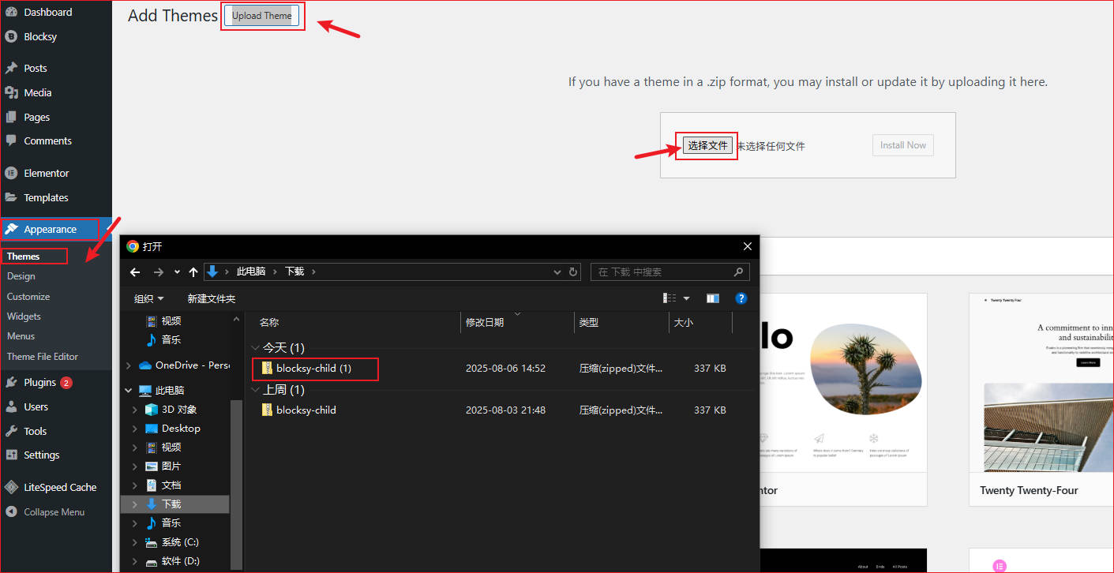Image resolution: width=1114 pixels, height=573 pixels.
Task: Click the Install Now button
Action: 903,145
